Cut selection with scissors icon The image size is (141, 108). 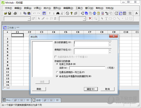pos(21,13)
